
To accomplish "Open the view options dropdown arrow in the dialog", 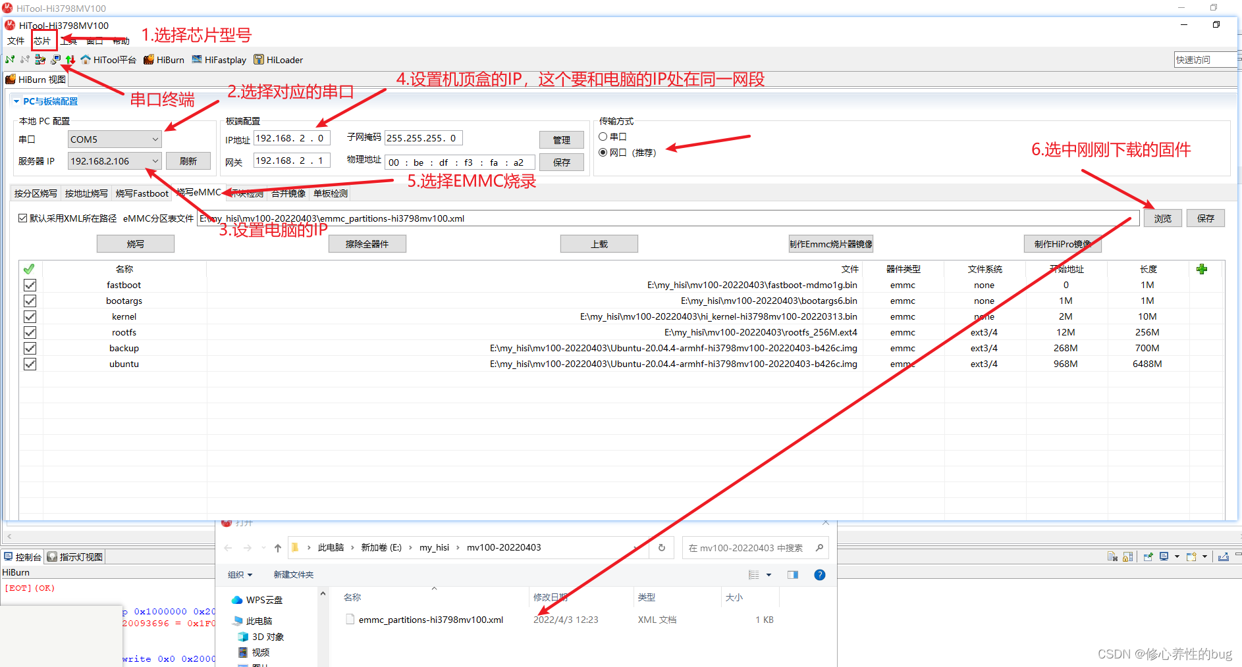I will click(x=769, y=575).
